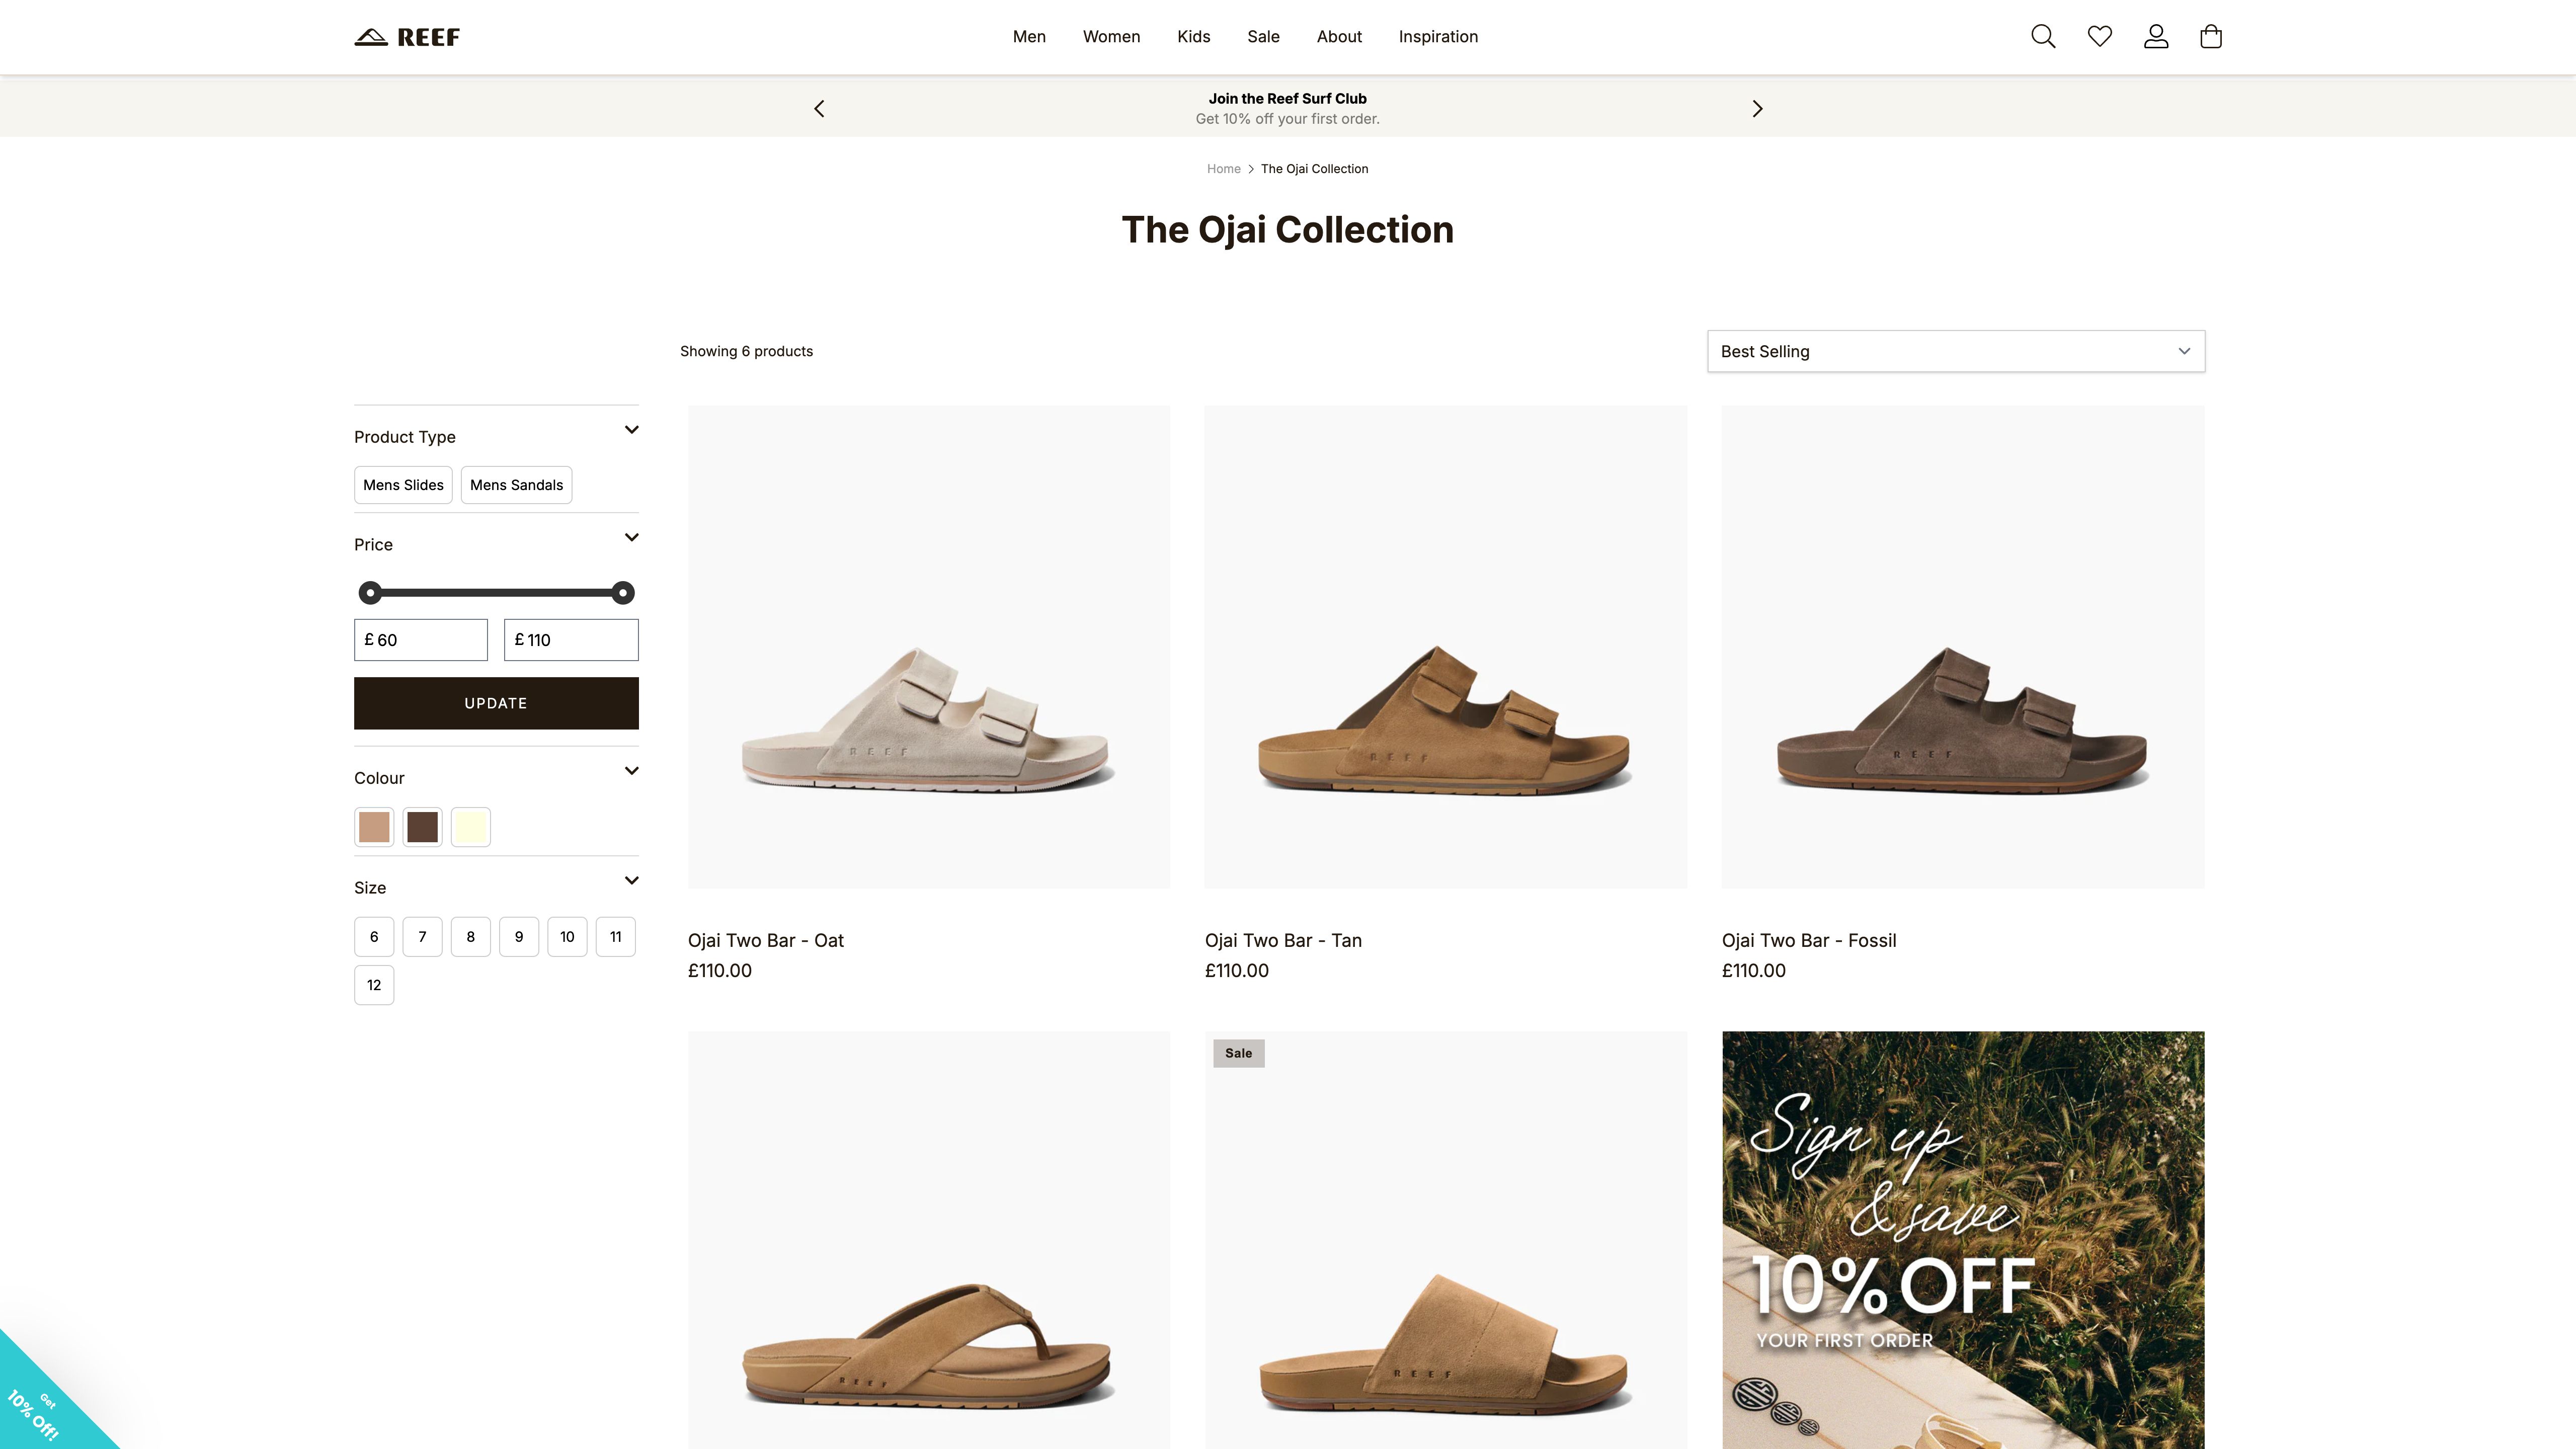
Task: Open the search icon in the header
Action: coord(2043,36)
